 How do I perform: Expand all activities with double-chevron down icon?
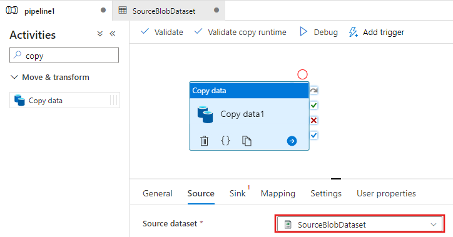point(100,34)
